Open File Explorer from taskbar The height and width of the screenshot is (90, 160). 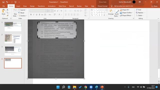click(74, 87)
